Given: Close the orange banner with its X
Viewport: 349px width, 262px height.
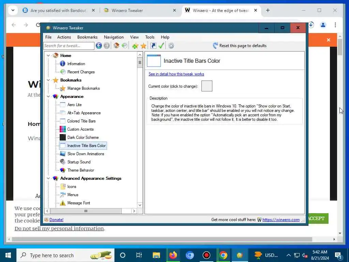Looking at the screenshot, I should [329, 40].
